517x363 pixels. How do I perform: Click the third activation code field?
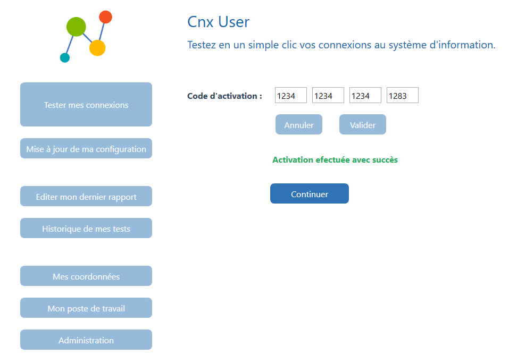pos(365,96)
